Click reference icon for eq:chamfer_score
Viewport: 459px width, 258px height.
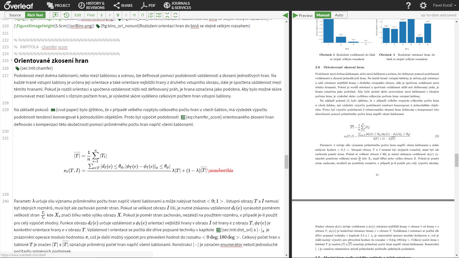coord(183,117)
